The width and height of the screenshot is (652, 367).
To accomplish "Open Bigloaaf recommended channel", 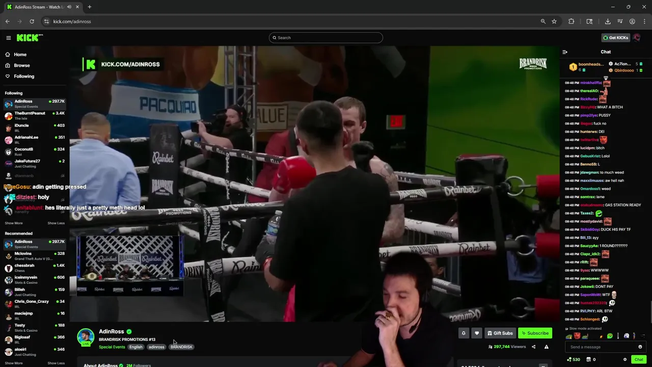I will [x=35, y=339].
